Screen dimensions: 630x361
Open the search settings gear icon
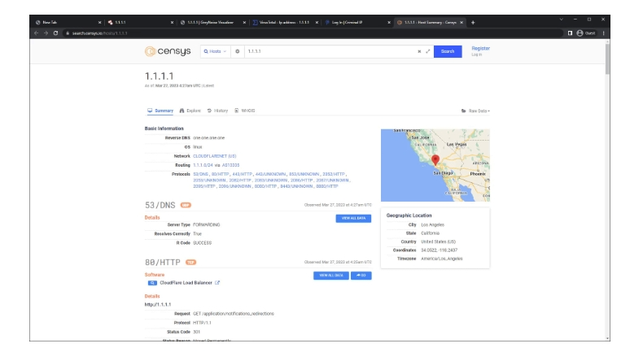click(238, 51)
